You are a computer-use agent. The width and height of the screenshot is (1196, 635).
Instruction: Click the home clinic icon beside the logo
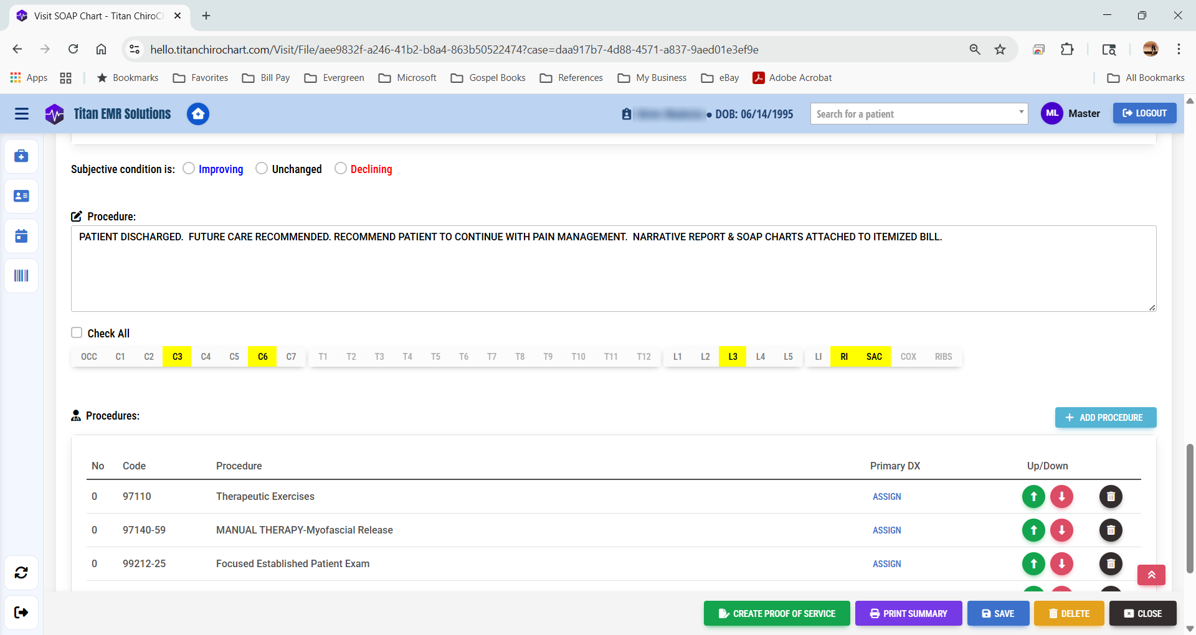click(197, 114)
